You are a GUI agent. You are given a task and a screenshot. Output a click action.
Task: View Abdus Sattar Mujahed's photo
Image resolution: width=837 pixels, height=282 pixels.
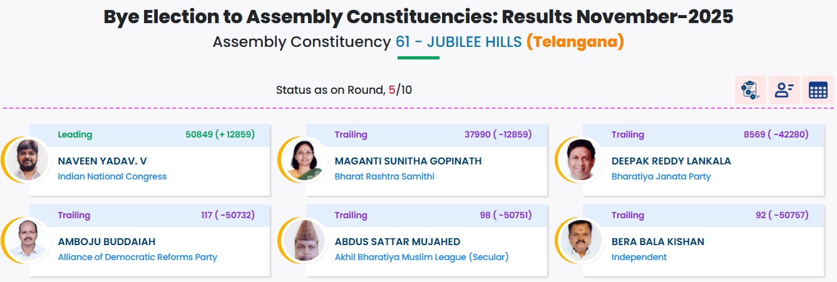(305, 240)
